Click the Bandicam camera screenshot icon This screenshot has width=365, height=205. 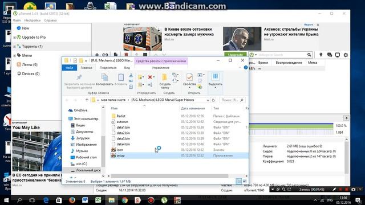pos(354,190)
